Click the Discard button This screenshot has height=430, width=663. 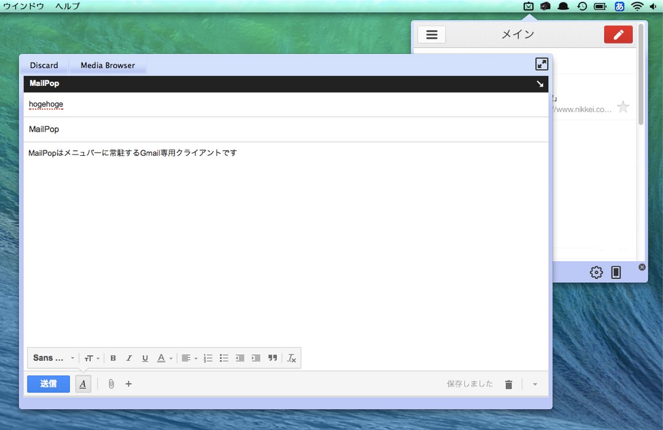44,66
